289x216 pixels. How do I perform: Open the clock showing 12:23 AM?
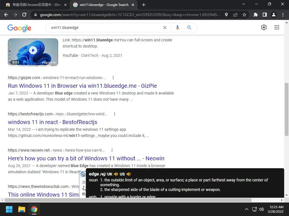pos(276,209)
